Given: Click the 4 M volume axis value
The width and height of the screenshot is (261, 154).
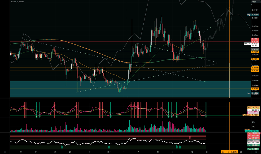Looking at the screenshot, I should [253, 127].
